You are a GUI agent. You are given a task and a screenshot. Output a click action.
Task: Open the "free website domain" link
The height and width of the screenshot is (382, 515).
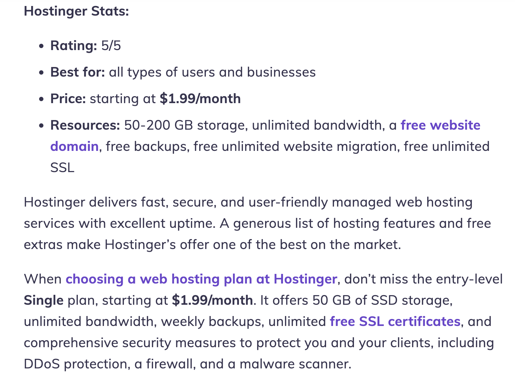[x=440, y=125]
